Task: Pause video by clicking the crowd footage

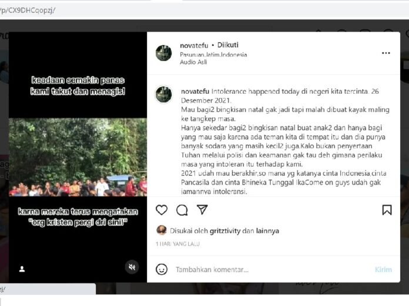Action: [x=78, y=157]
